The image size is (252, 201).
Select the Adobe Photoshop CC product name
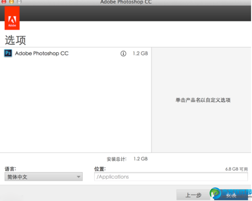[x=42, y=53]
